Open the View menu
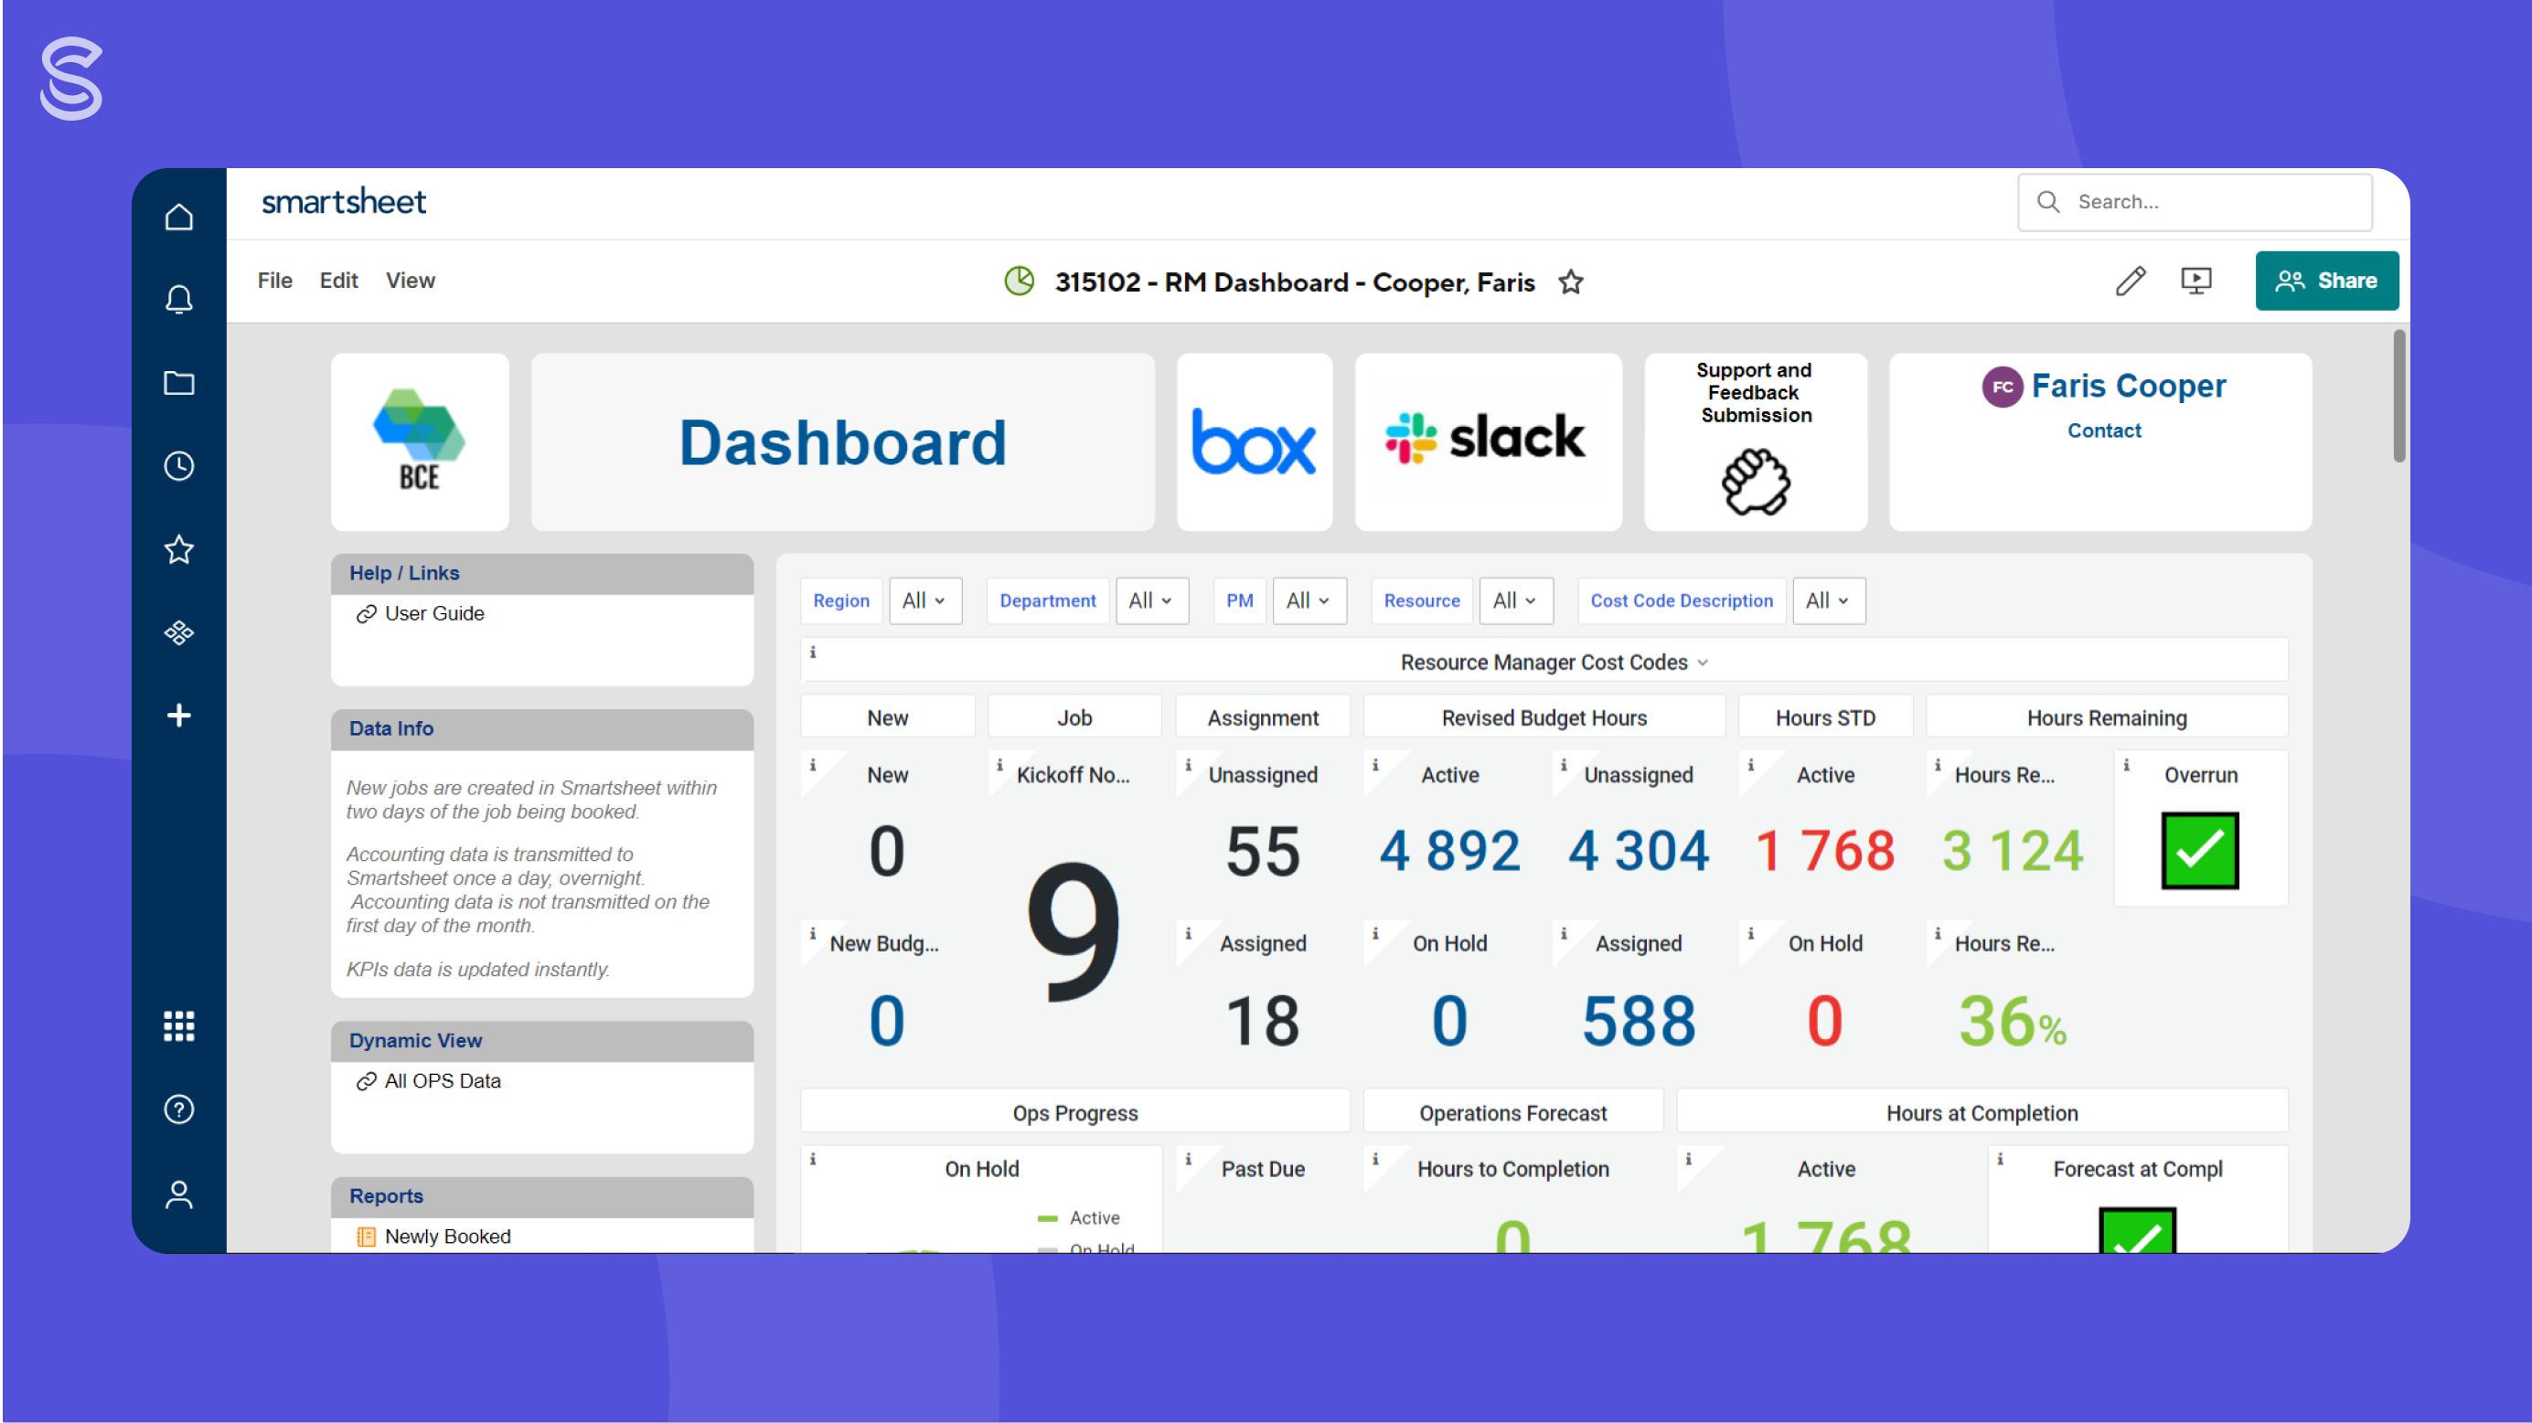2532x1423 pixels. tap(410, 281)
